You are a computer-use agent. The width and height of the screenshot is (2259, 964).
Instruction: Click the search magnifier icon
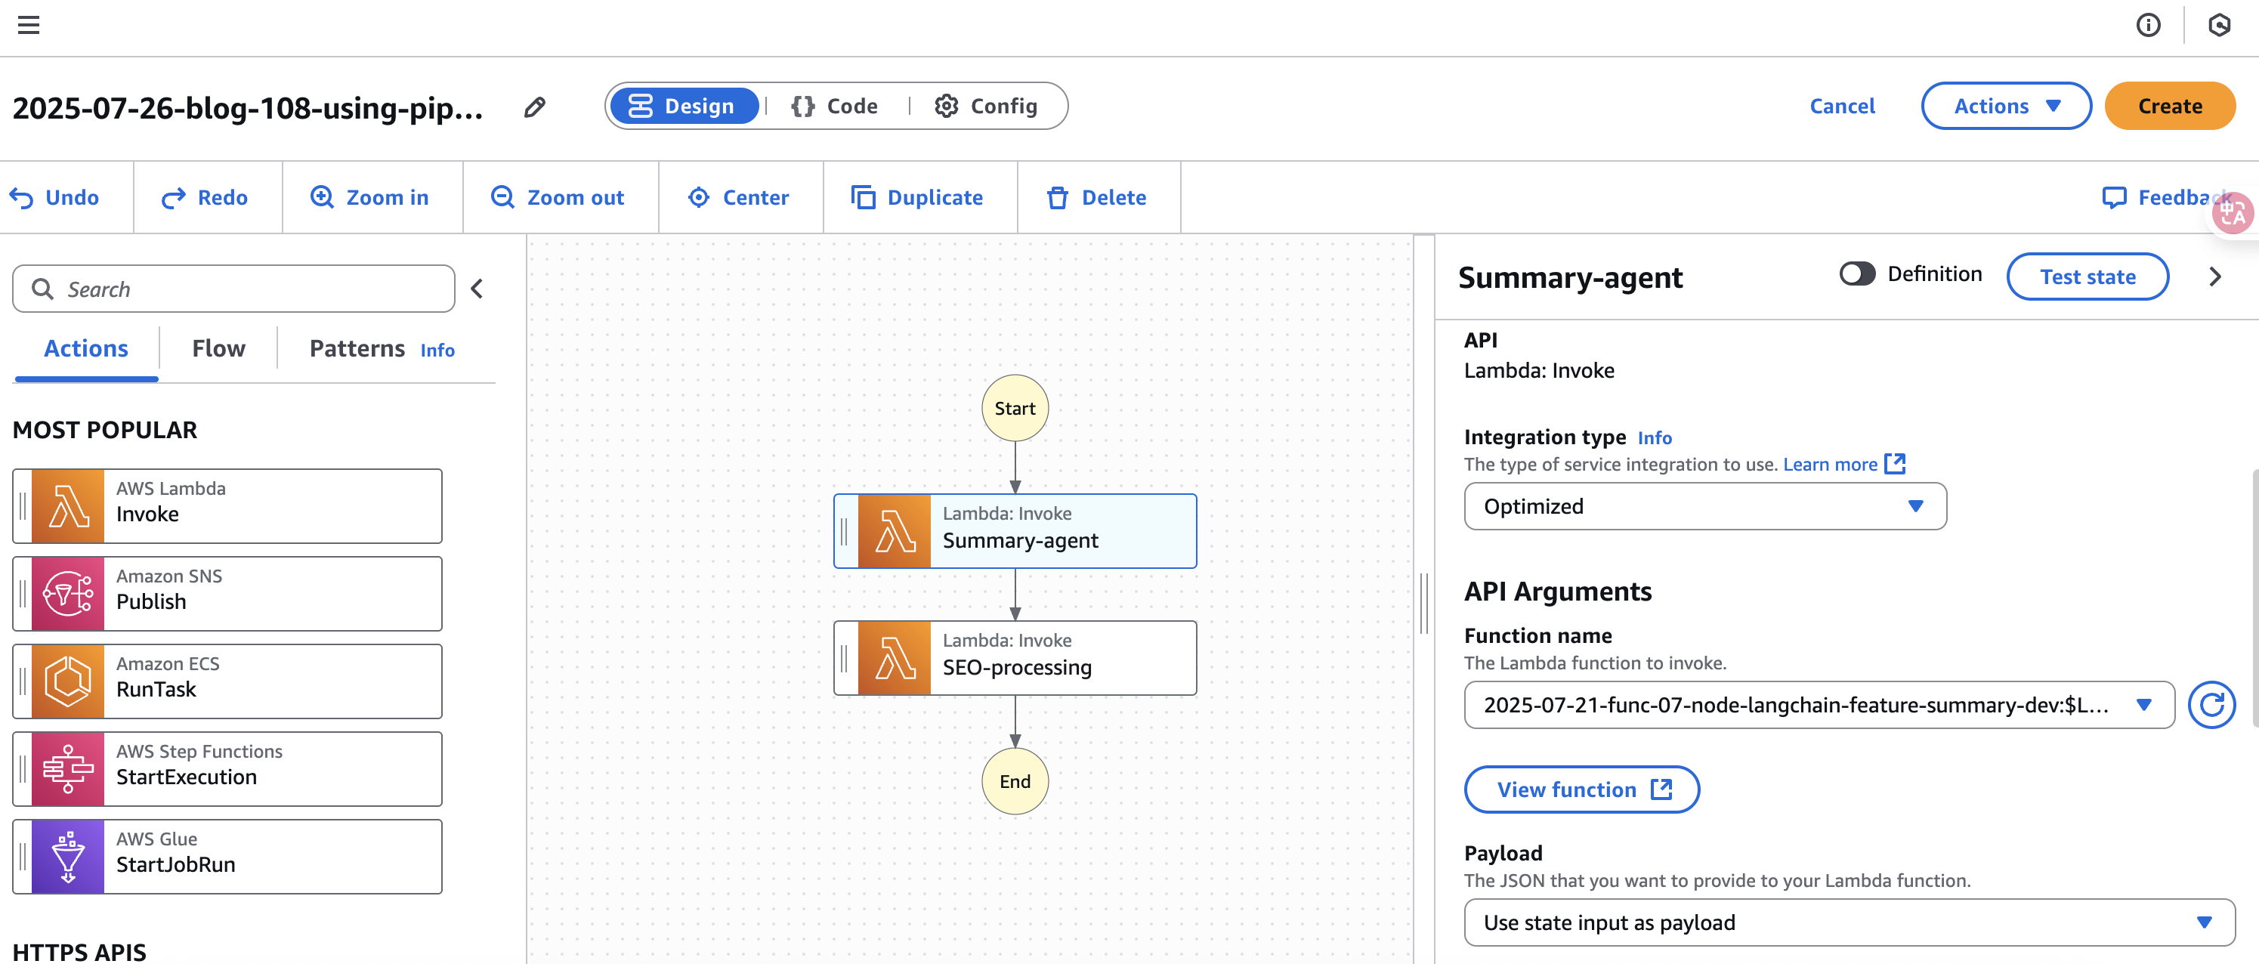pos(42,289)
